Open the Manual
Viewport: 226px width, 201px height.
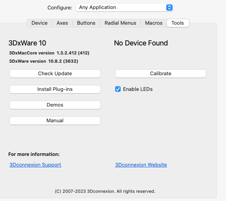tap(55, 121)
